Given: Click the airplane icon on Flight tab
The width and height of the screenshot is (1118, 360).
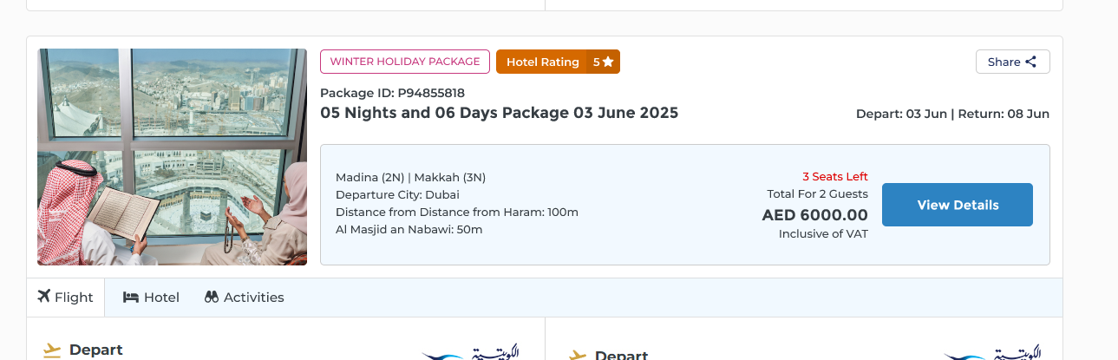Looking at the screenshot, I should click(x=44, y=297).
